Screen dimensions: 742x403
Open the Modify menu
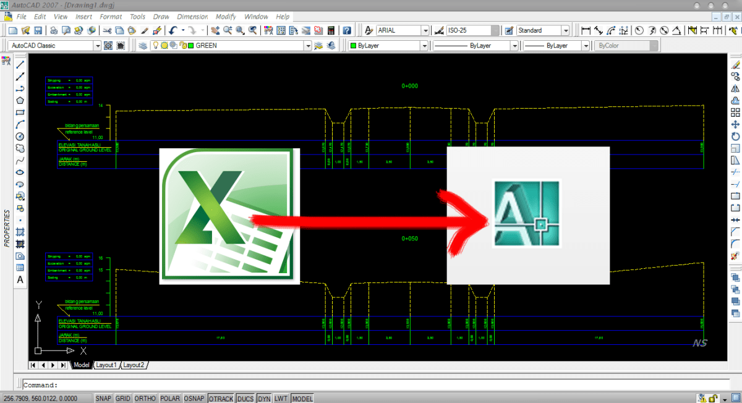[226, 17]
